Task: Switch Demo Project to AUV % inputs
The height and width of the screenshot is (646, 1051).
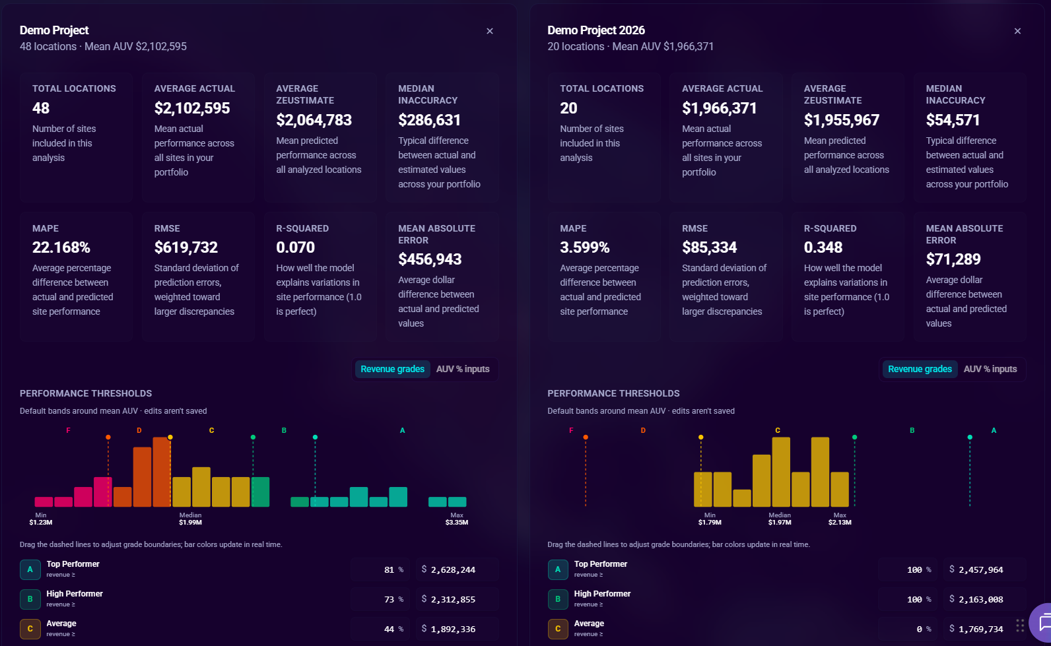Action: 463,369
